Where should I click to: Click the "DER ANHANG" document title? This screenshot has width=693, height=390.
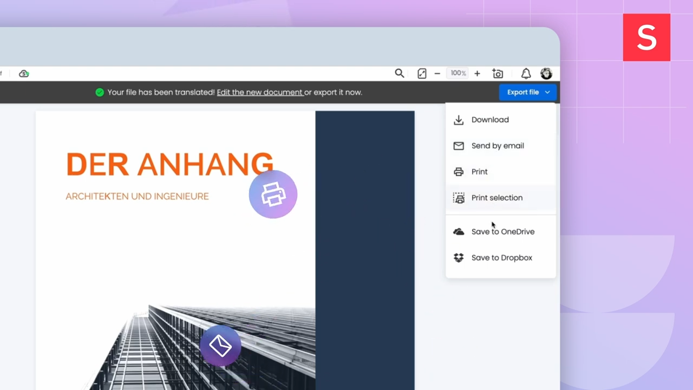tap(169, 164)
